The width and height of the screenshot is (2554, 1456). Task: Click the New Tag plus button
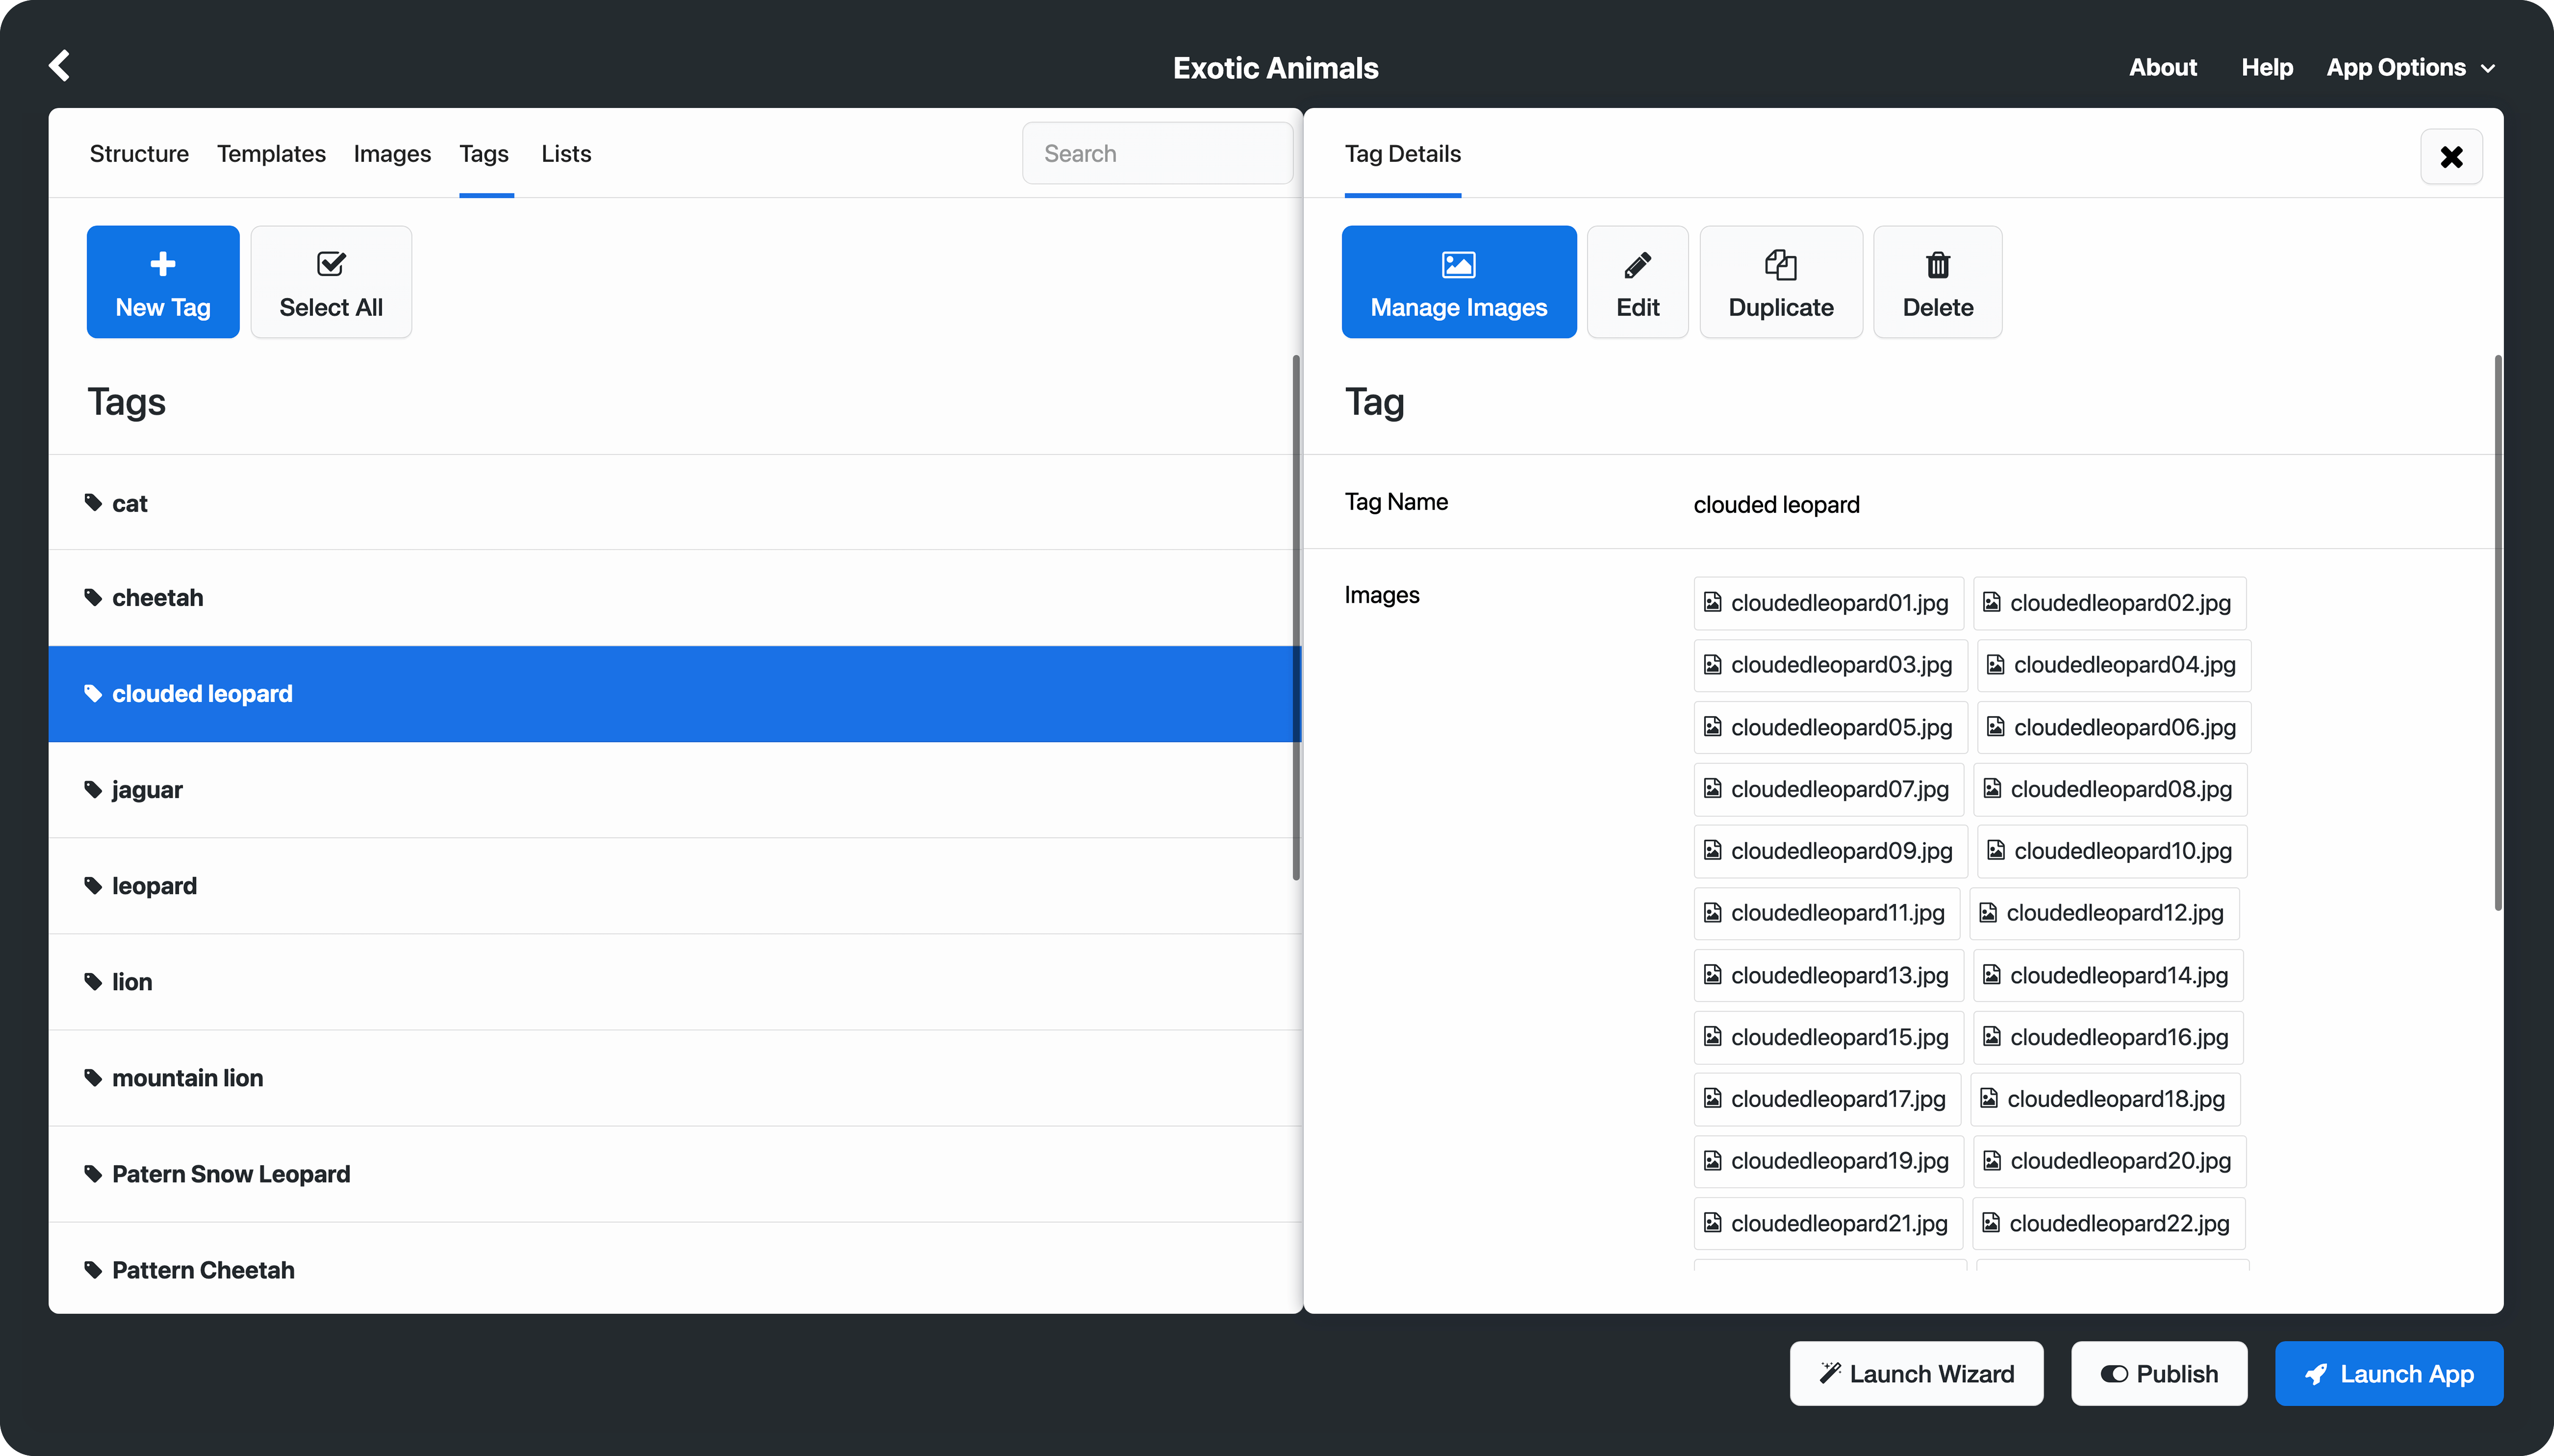163,282
